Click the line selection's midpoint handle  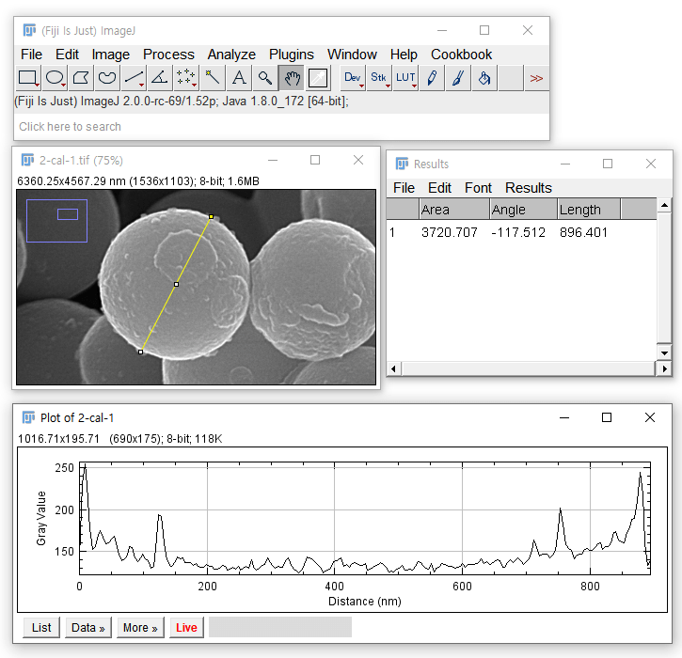coord(176,284)
